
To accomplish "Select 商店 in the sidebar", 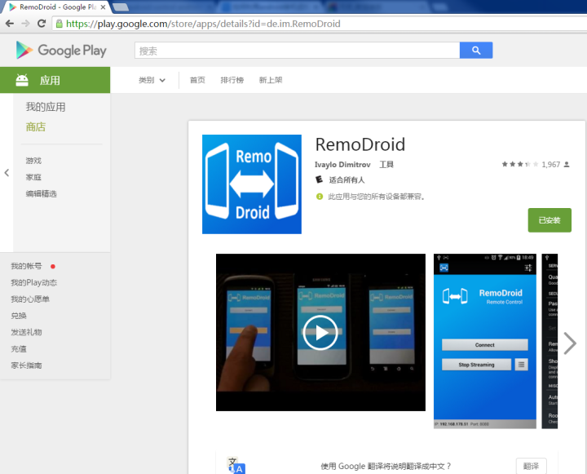I will coord(36,127).
